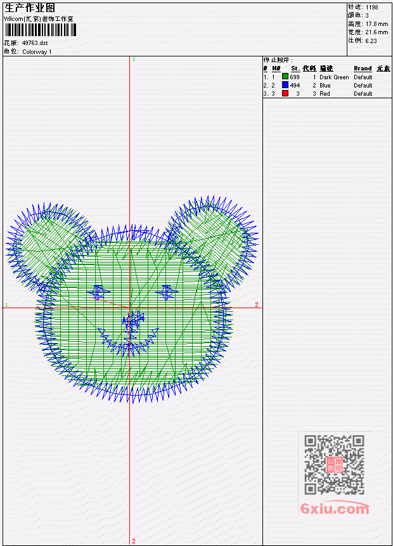
Task: Click the bear design's left eye
Action: (98, 292)
